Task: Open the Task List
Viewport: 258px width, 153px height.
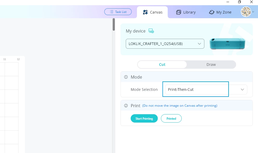Action: [x=118, y=12]
